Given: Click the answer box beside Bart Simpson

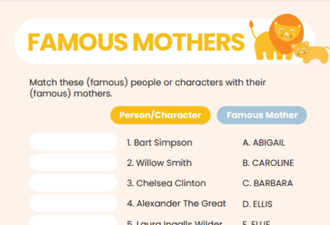Looking at the screenshot, I should pos(73,142).
